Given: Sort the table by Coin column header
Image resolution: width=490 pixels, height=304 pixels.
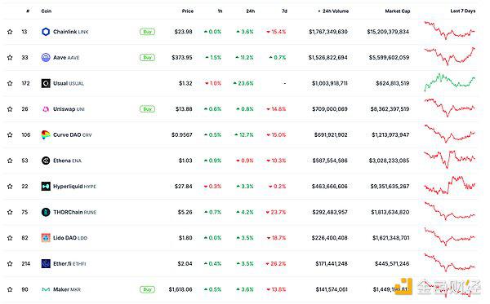Looking at the screenshot, I should point(47,11).
